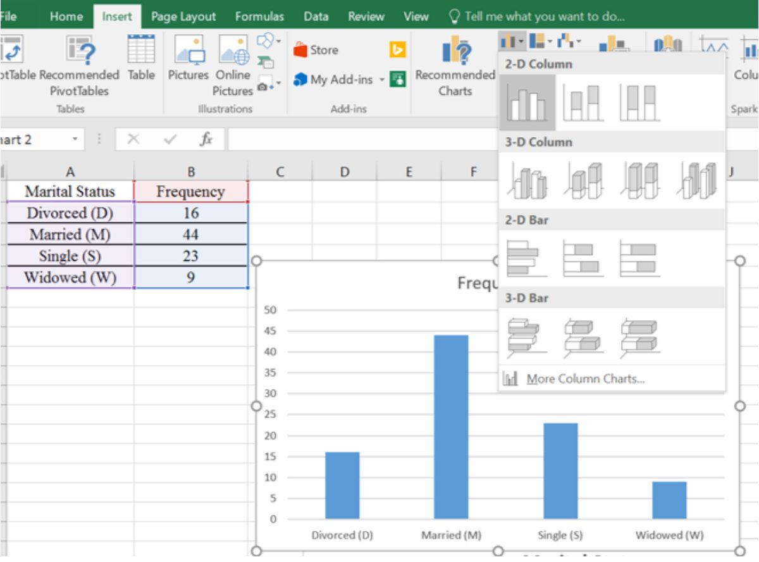The width and height of the screenshot is (759, 562).
Task: Click the SmartArt icon
Action: pos(265,62)
